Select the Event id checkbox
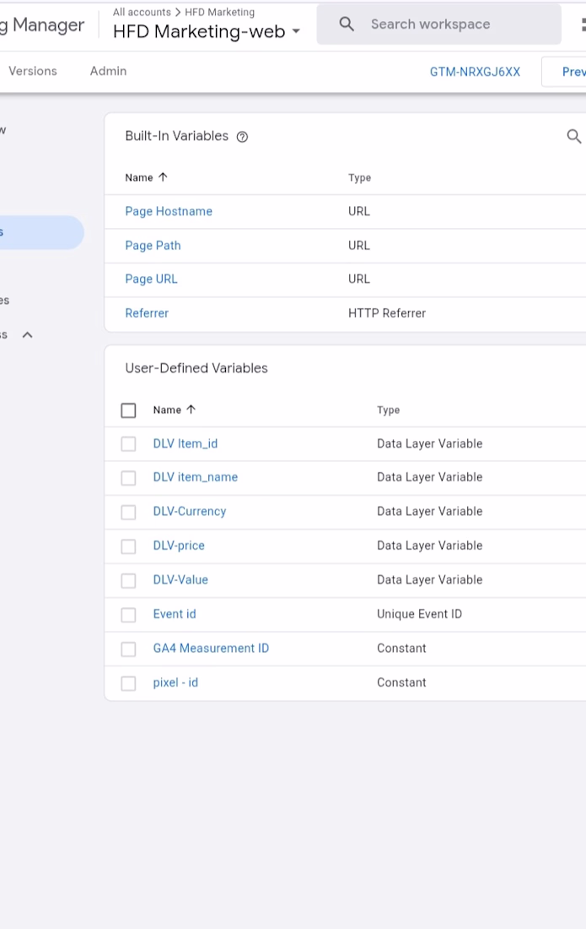This screenshot has height=929, width=586. [128, 615]
